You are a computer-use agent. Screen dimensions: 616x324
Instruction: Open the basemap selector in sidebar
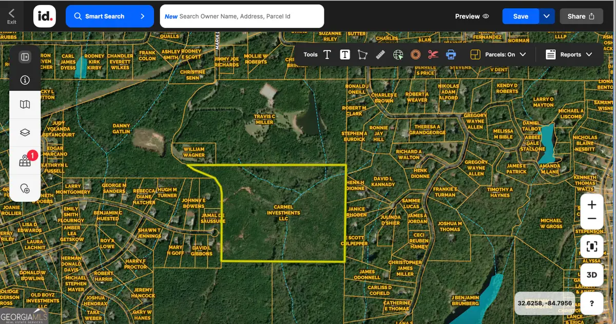pos(25,104)
